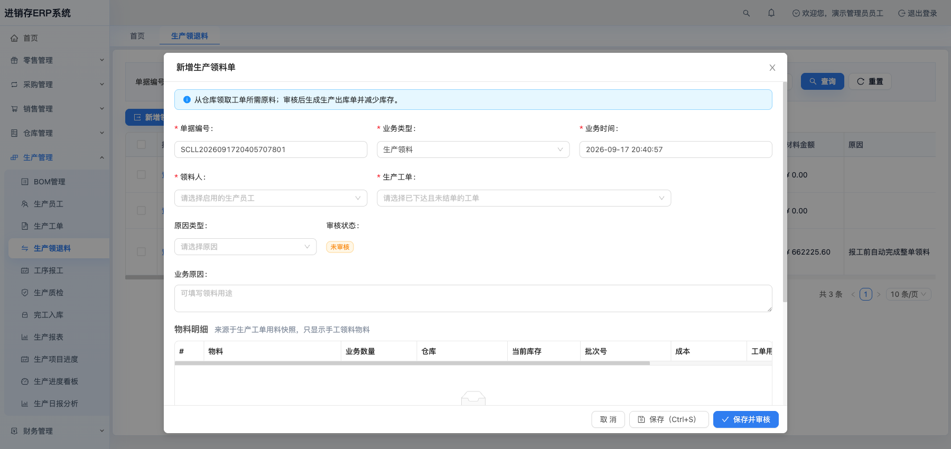The height and width of the screenshot is (449, 951).
Task: Click the 保存并审核 button
Action: click(746, 419)
